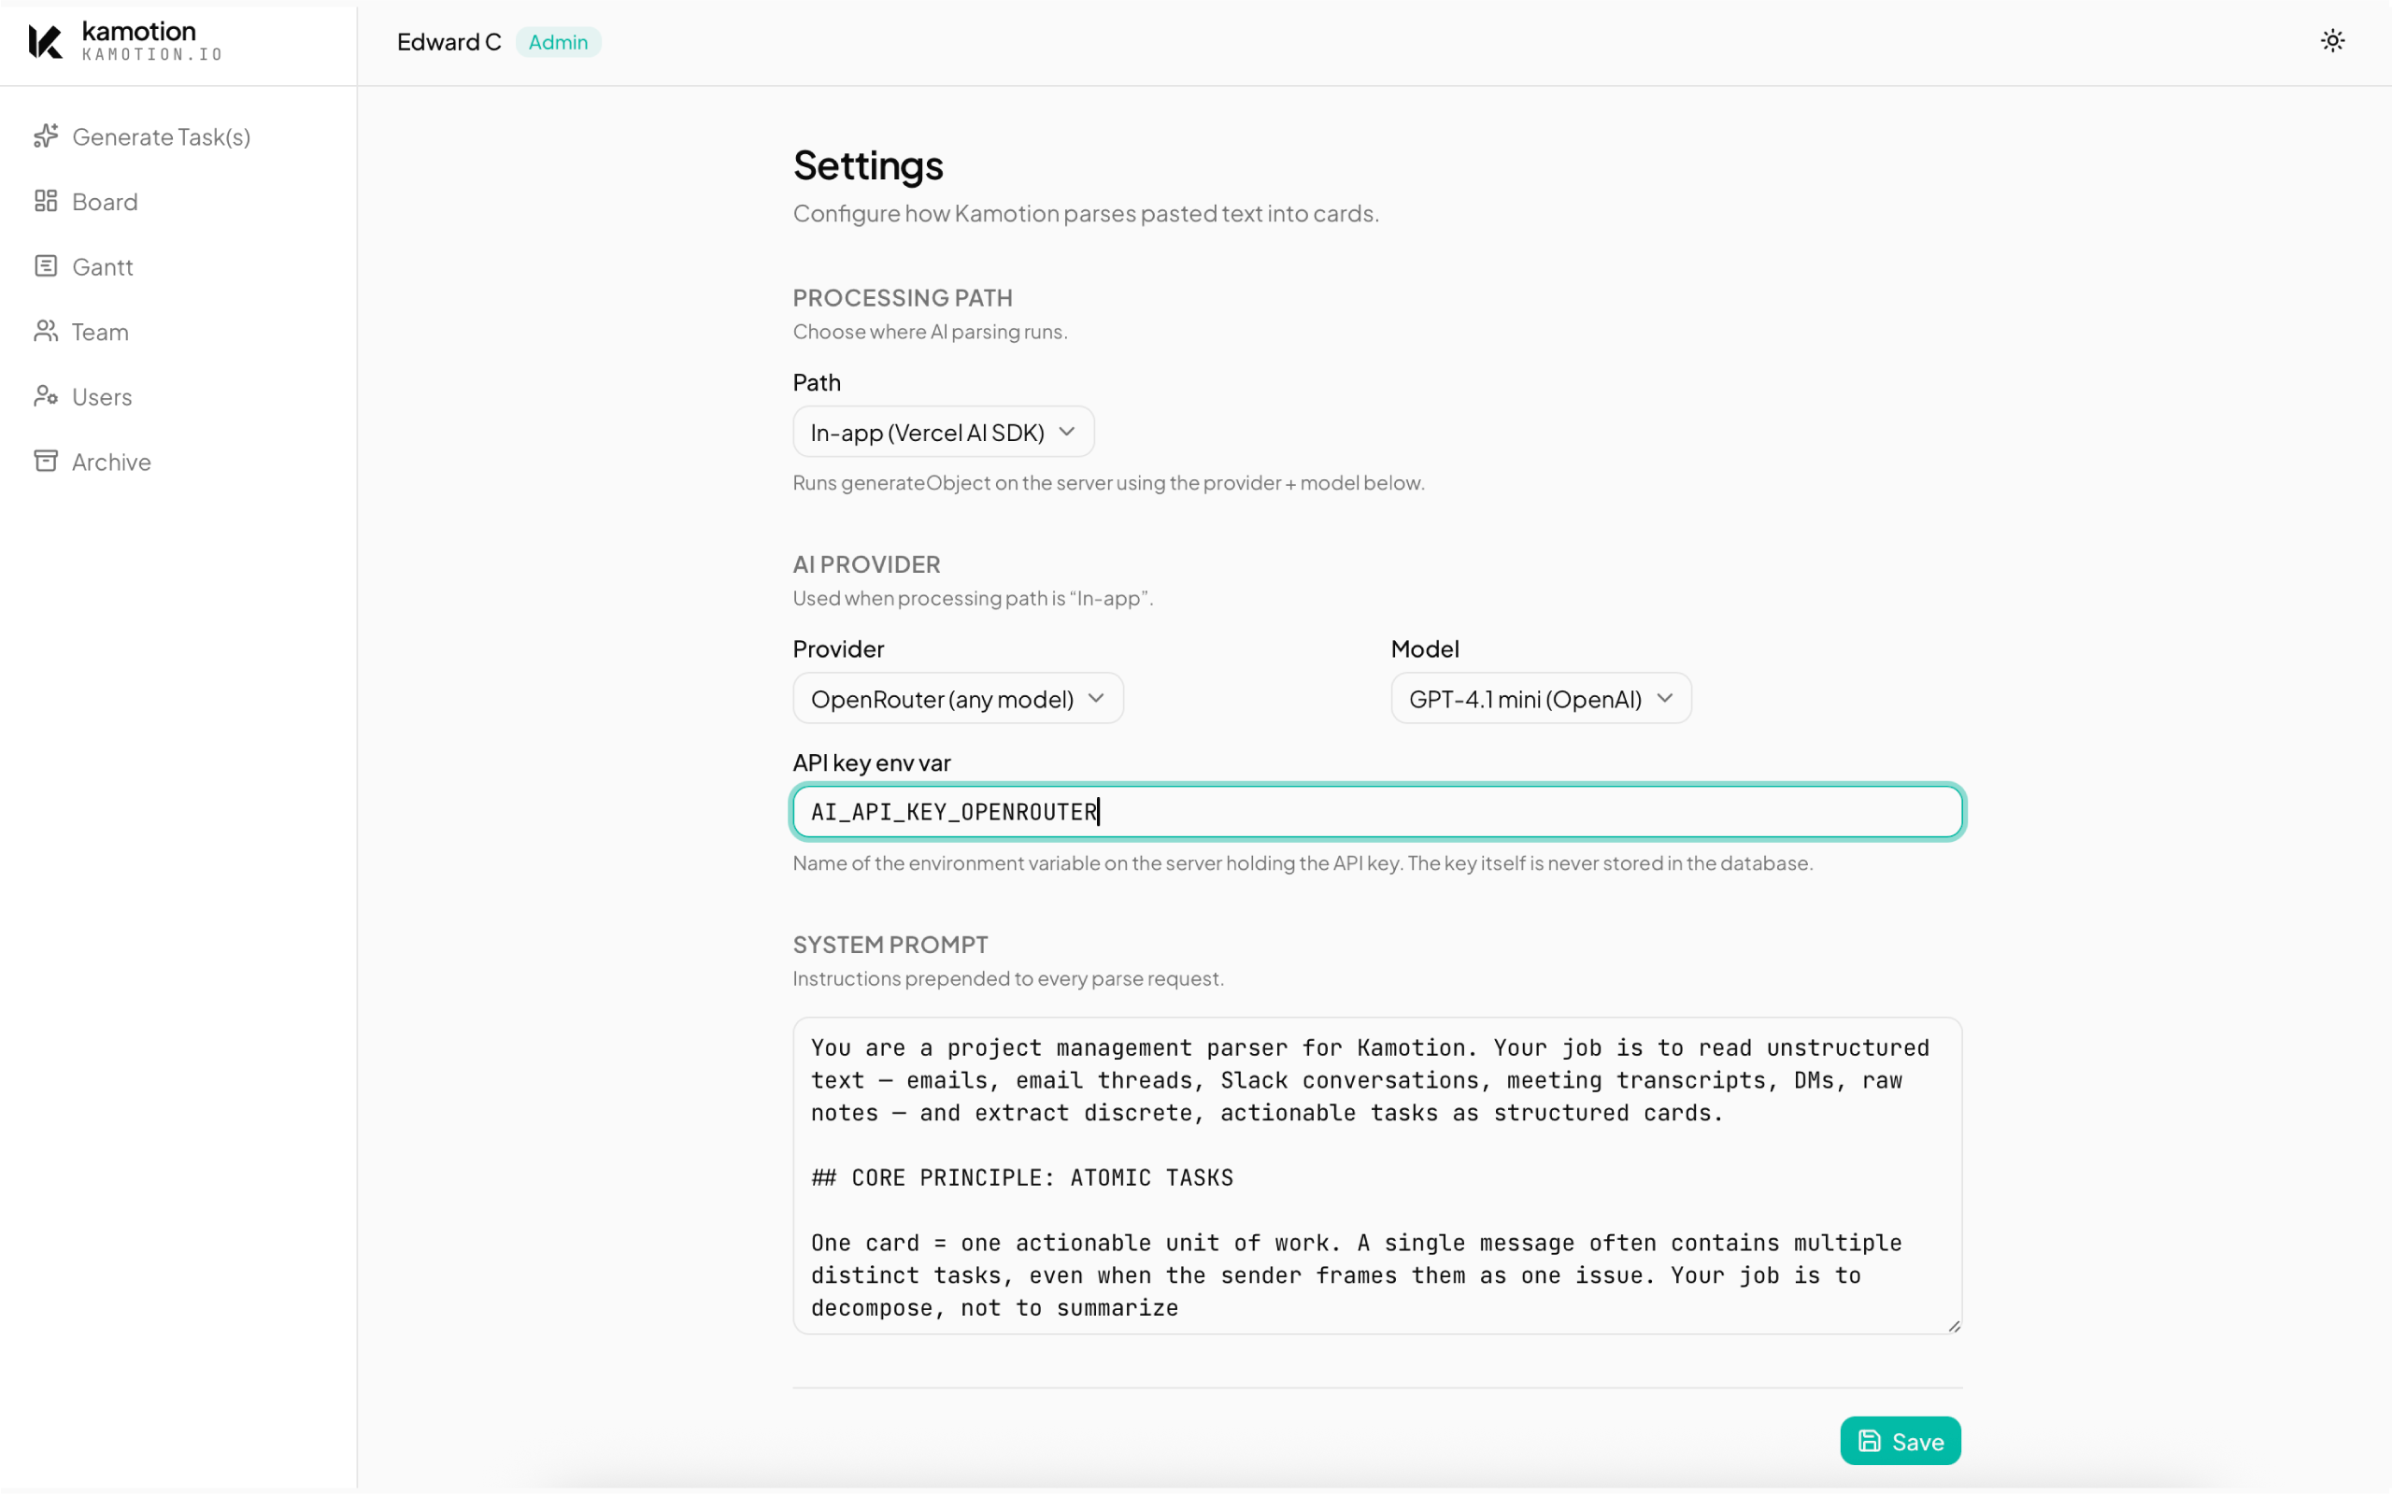Open the Provider OpenRouter dropdown

tap(957, 699)
